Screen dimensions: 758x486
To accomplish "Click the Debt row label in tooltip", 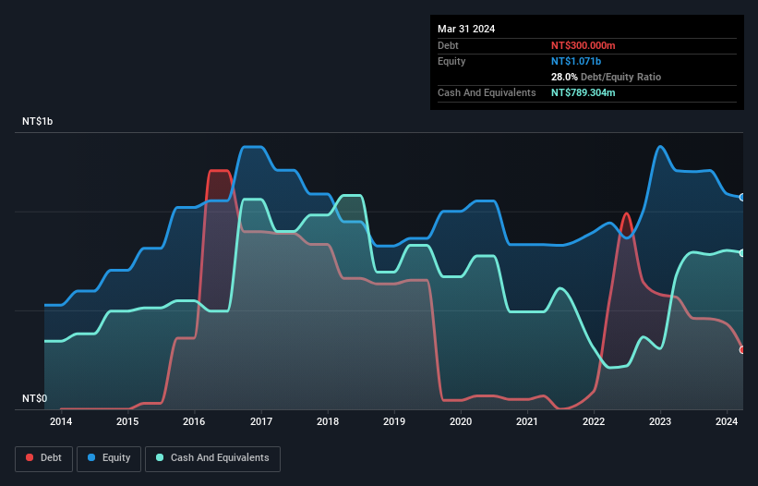I will pos(448,45).
